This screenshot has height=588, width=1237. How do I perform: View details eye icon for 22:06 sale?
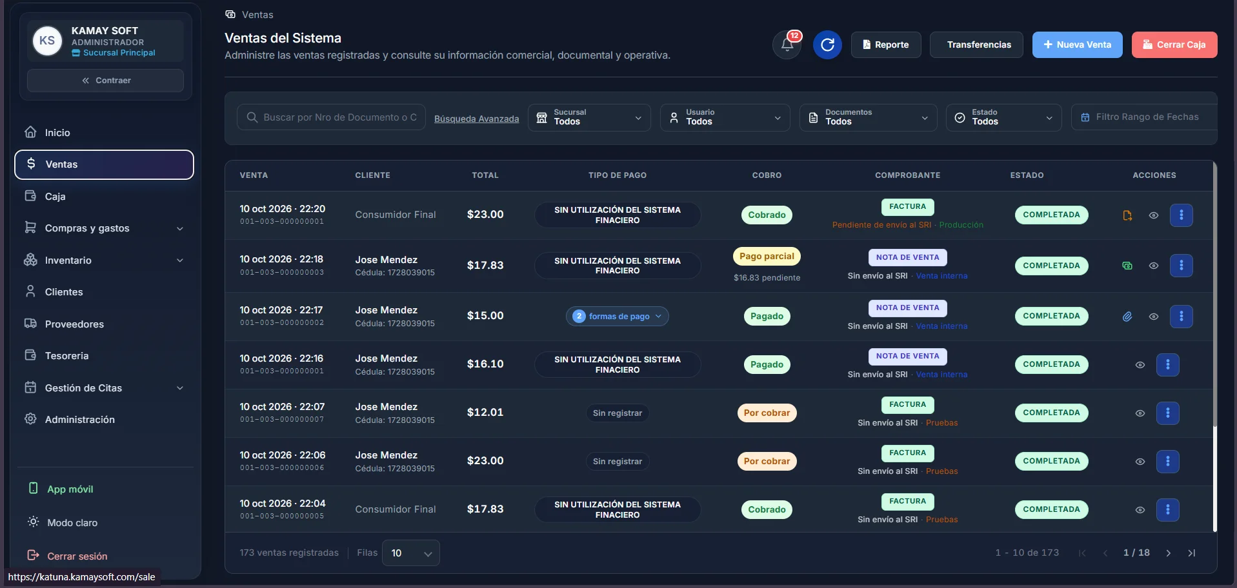click(1140, 462)
